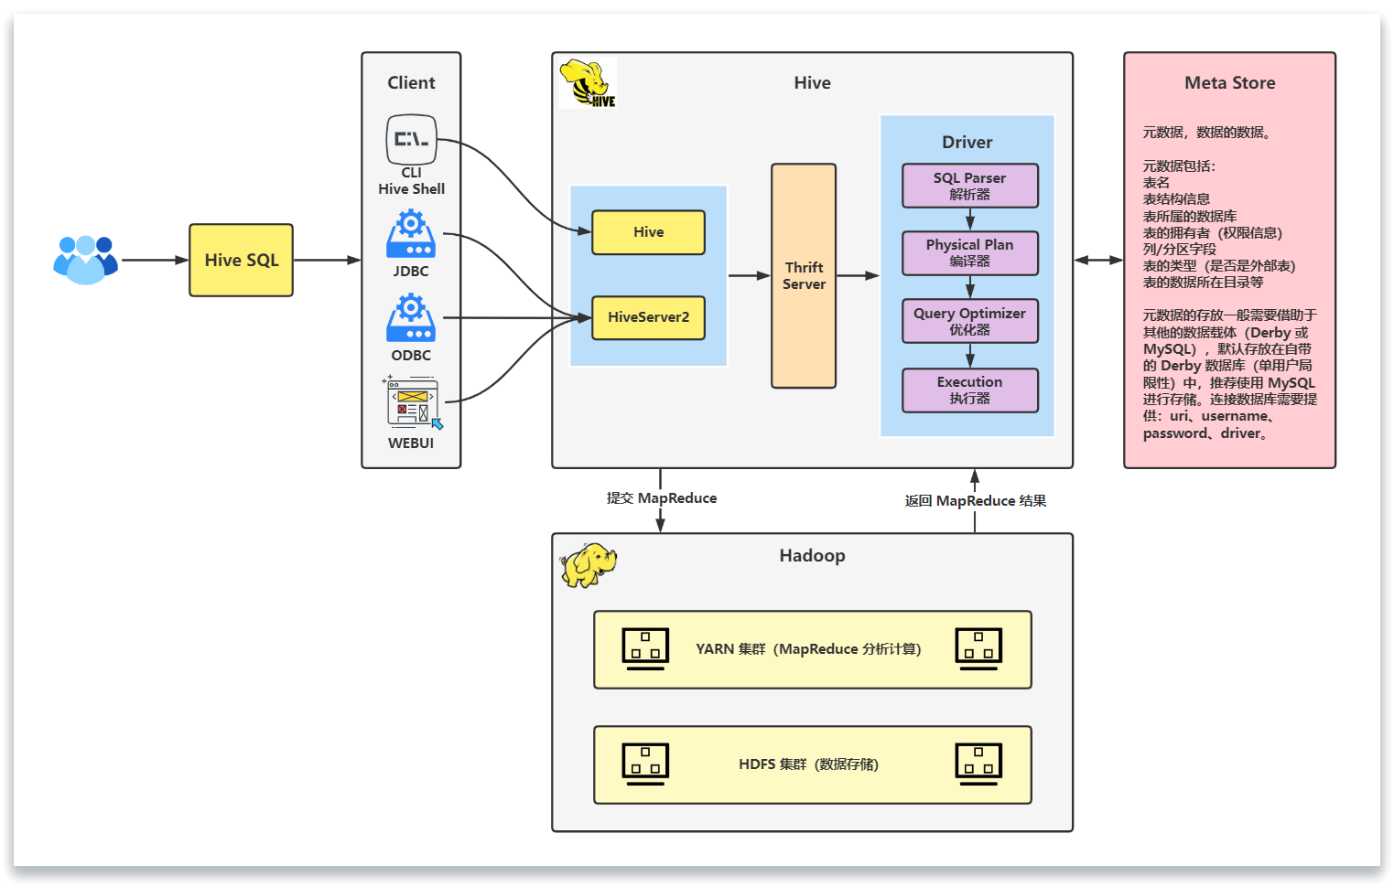The image size is (1394, 887).
Task: Click the Hadoop elephant logo
Action: 588,564
